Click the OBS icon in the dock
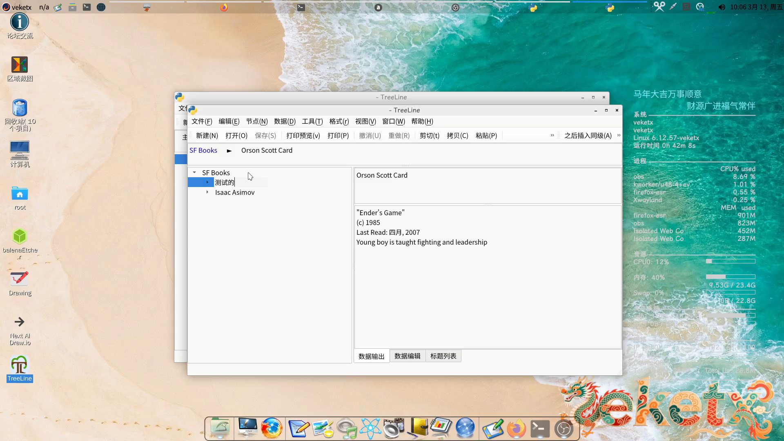This screenshot has width=784, height=441. 563,428
